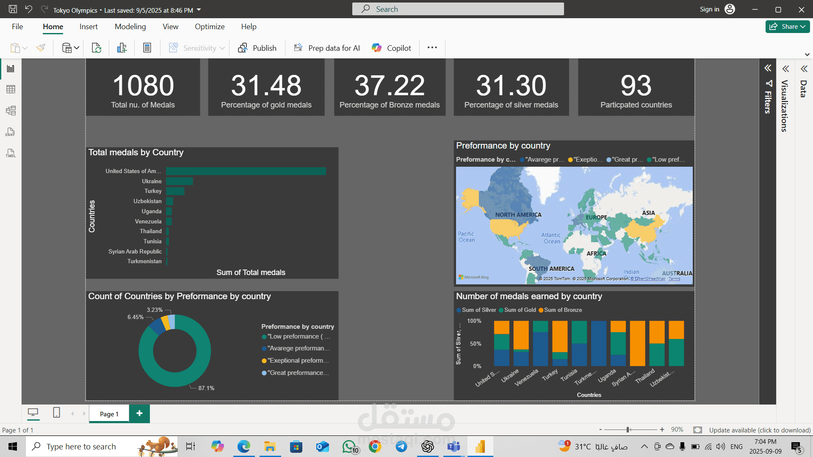This screenshot has width=813, height=457.
Task: Click the Search box in title bar
Action: pyautogui.click(x=458, y=9)
